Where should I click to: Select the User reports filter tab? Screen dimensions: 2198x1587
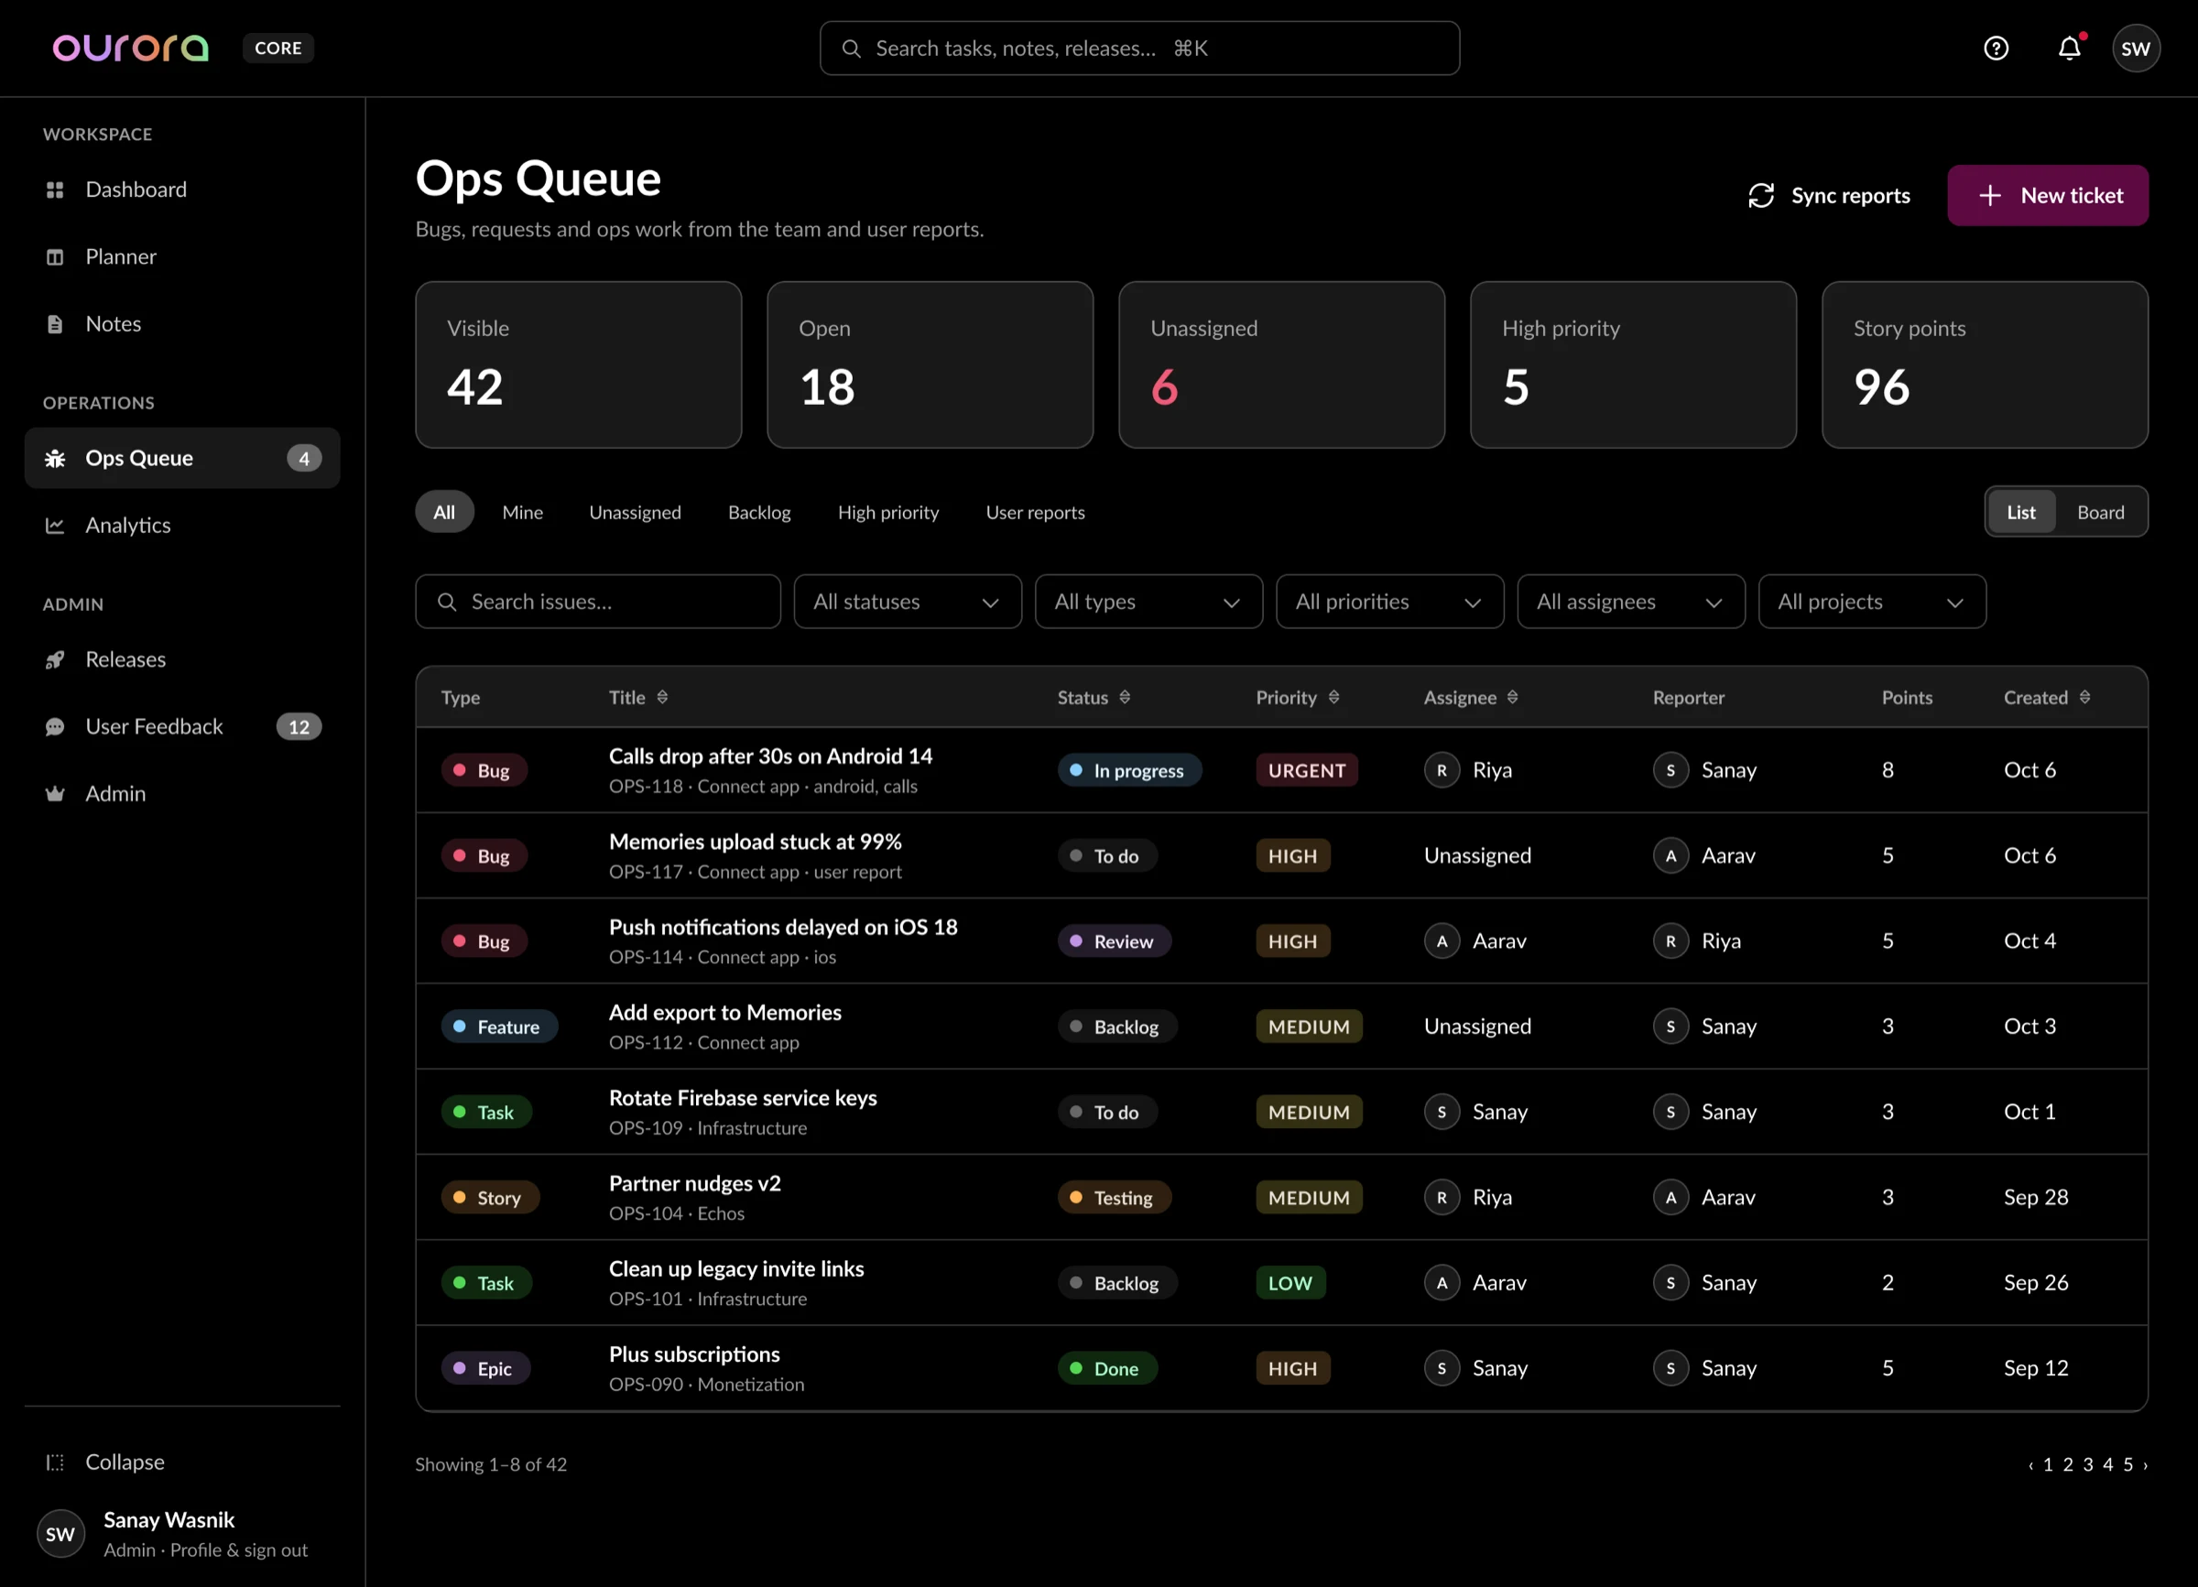(x=1035, y=512)
